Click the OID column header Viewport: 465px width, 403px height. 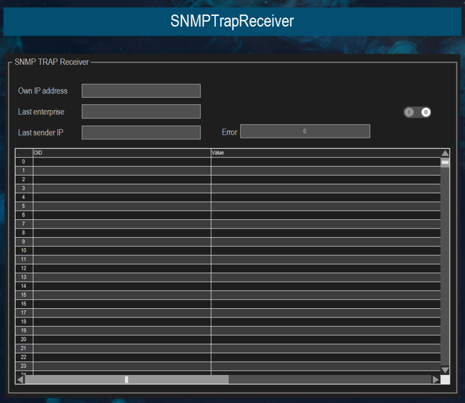pyautogui.click(x=121, y=152)
